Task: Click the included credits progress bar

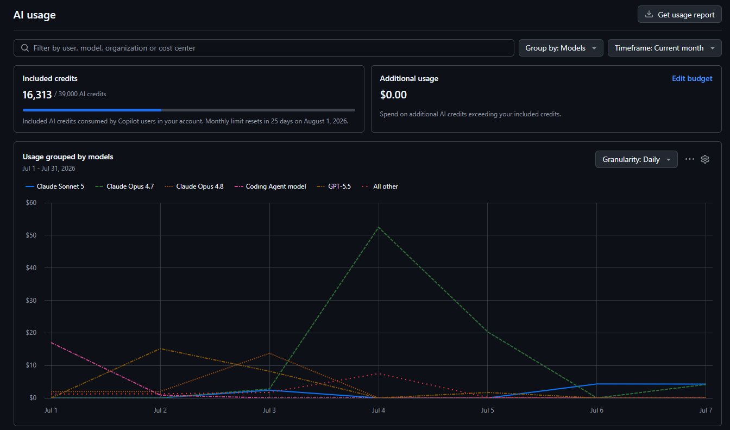Action: click(x=189, y=110)
